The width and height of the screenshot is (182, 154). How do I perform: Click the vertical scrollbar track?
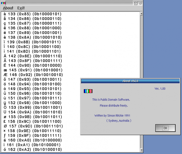click(141, 77)
